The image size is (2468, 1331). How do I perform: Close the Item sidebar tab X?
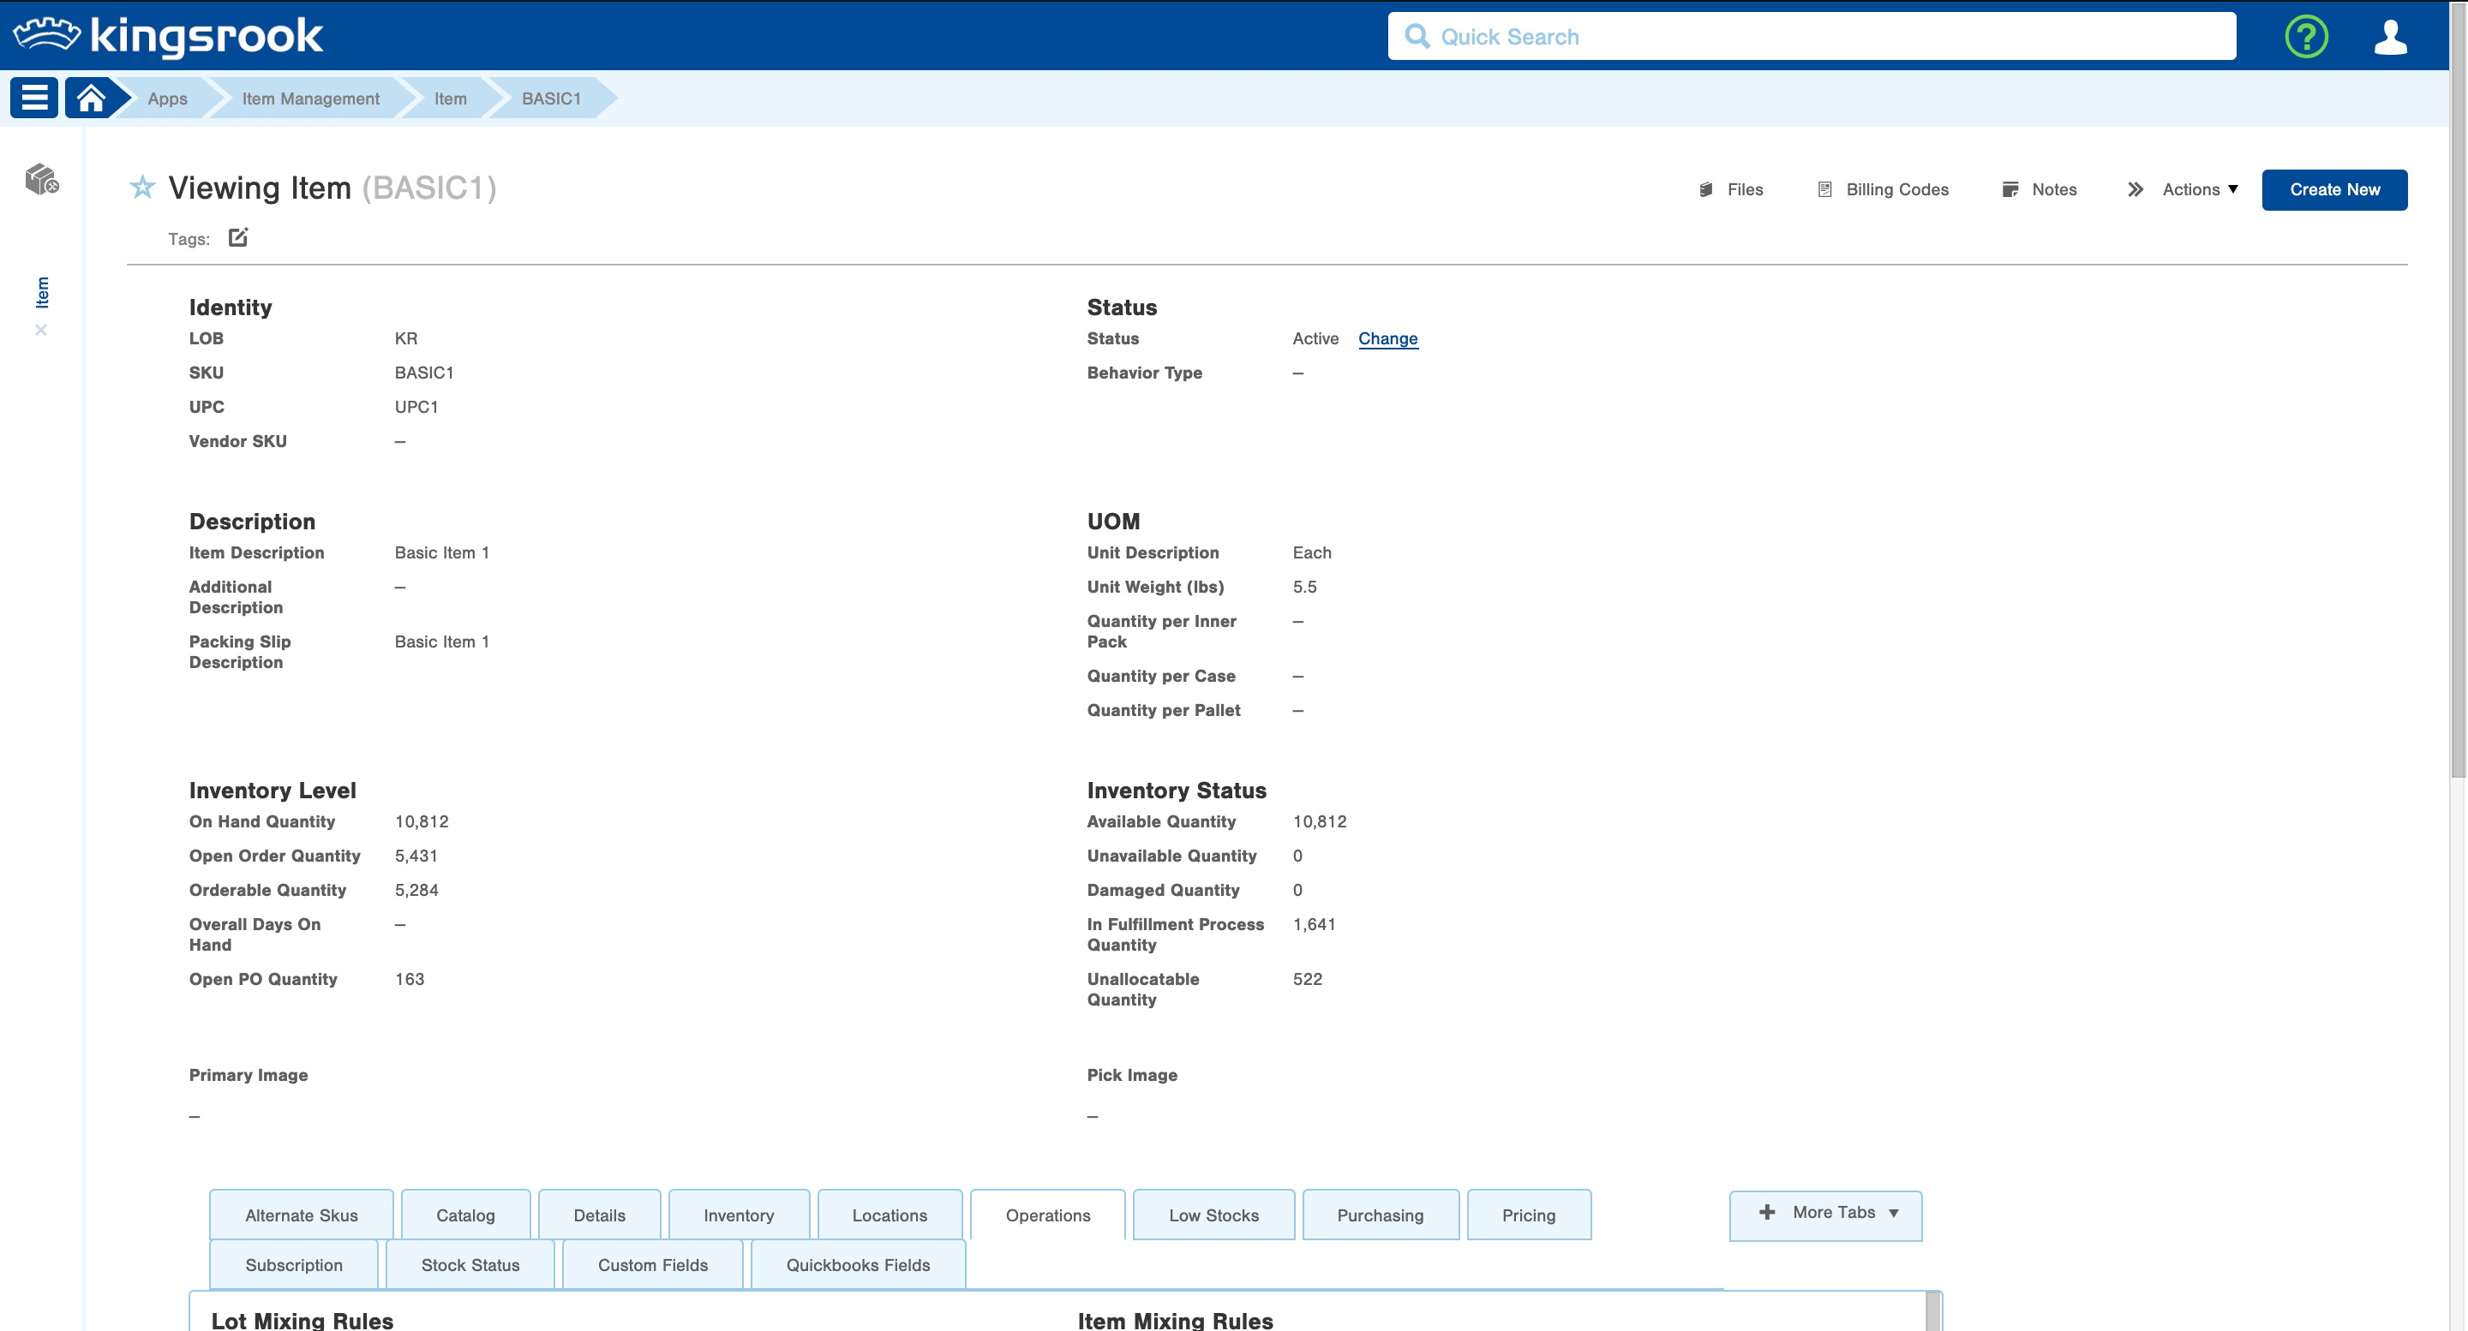point(41,331)
